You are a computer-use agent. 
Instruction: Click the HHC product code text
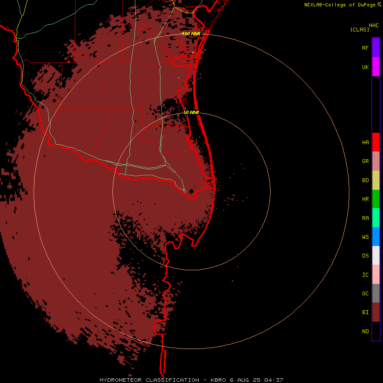tap(374, 26)
